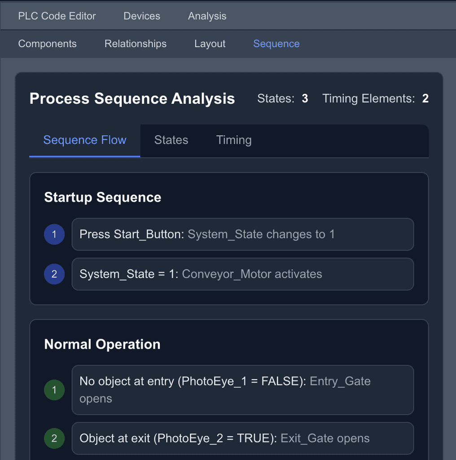This screenshot has height=460, width=456.
Task: Open the Layout view
Action: pos(210,44)
